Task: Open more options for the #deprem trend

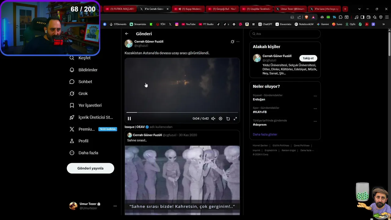Action: coord(315,121)
